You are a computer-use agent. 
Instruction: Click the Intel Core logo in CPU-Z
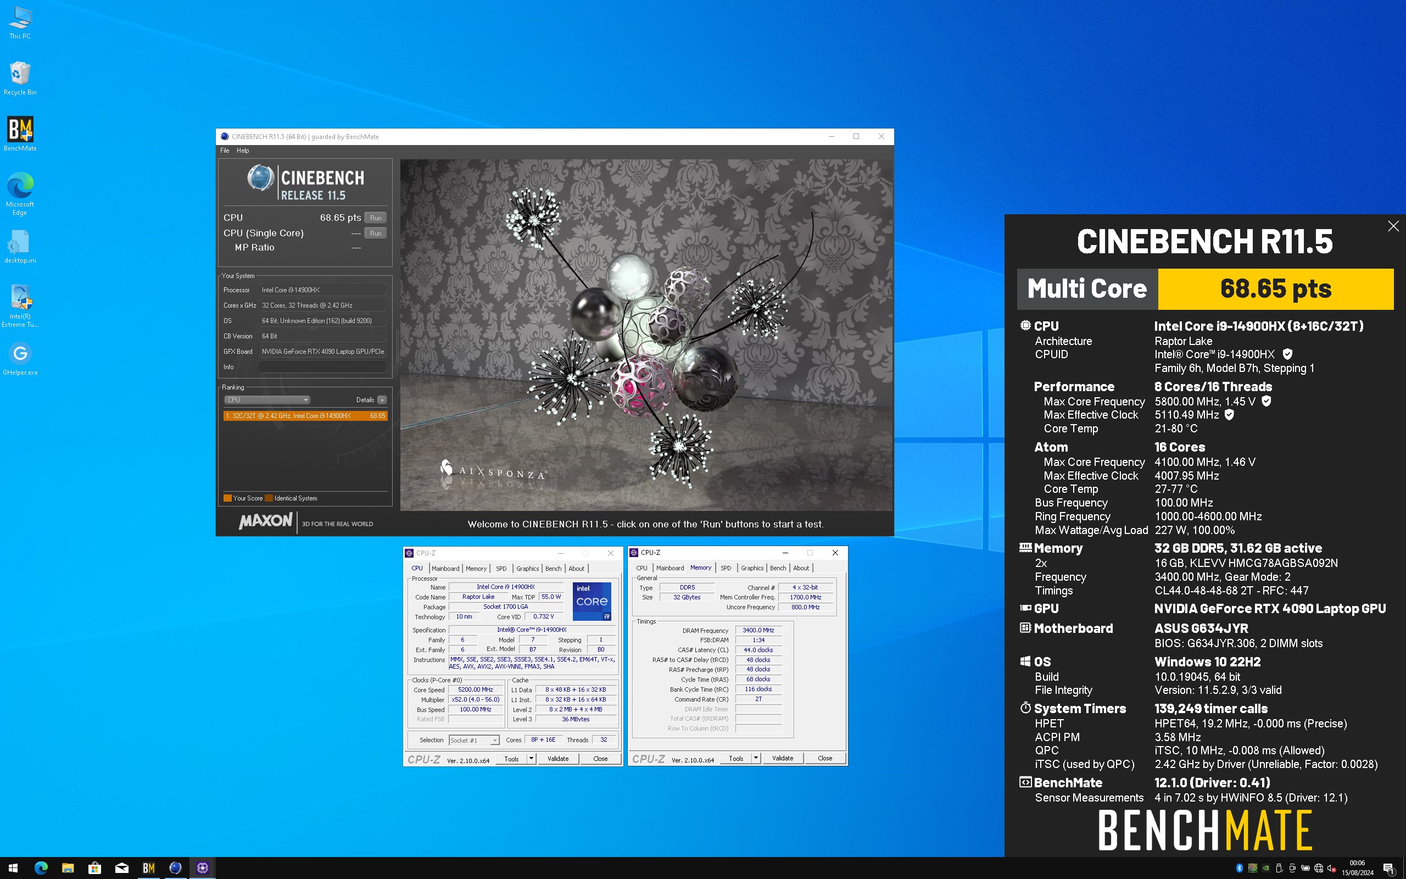tap(592, 601)
